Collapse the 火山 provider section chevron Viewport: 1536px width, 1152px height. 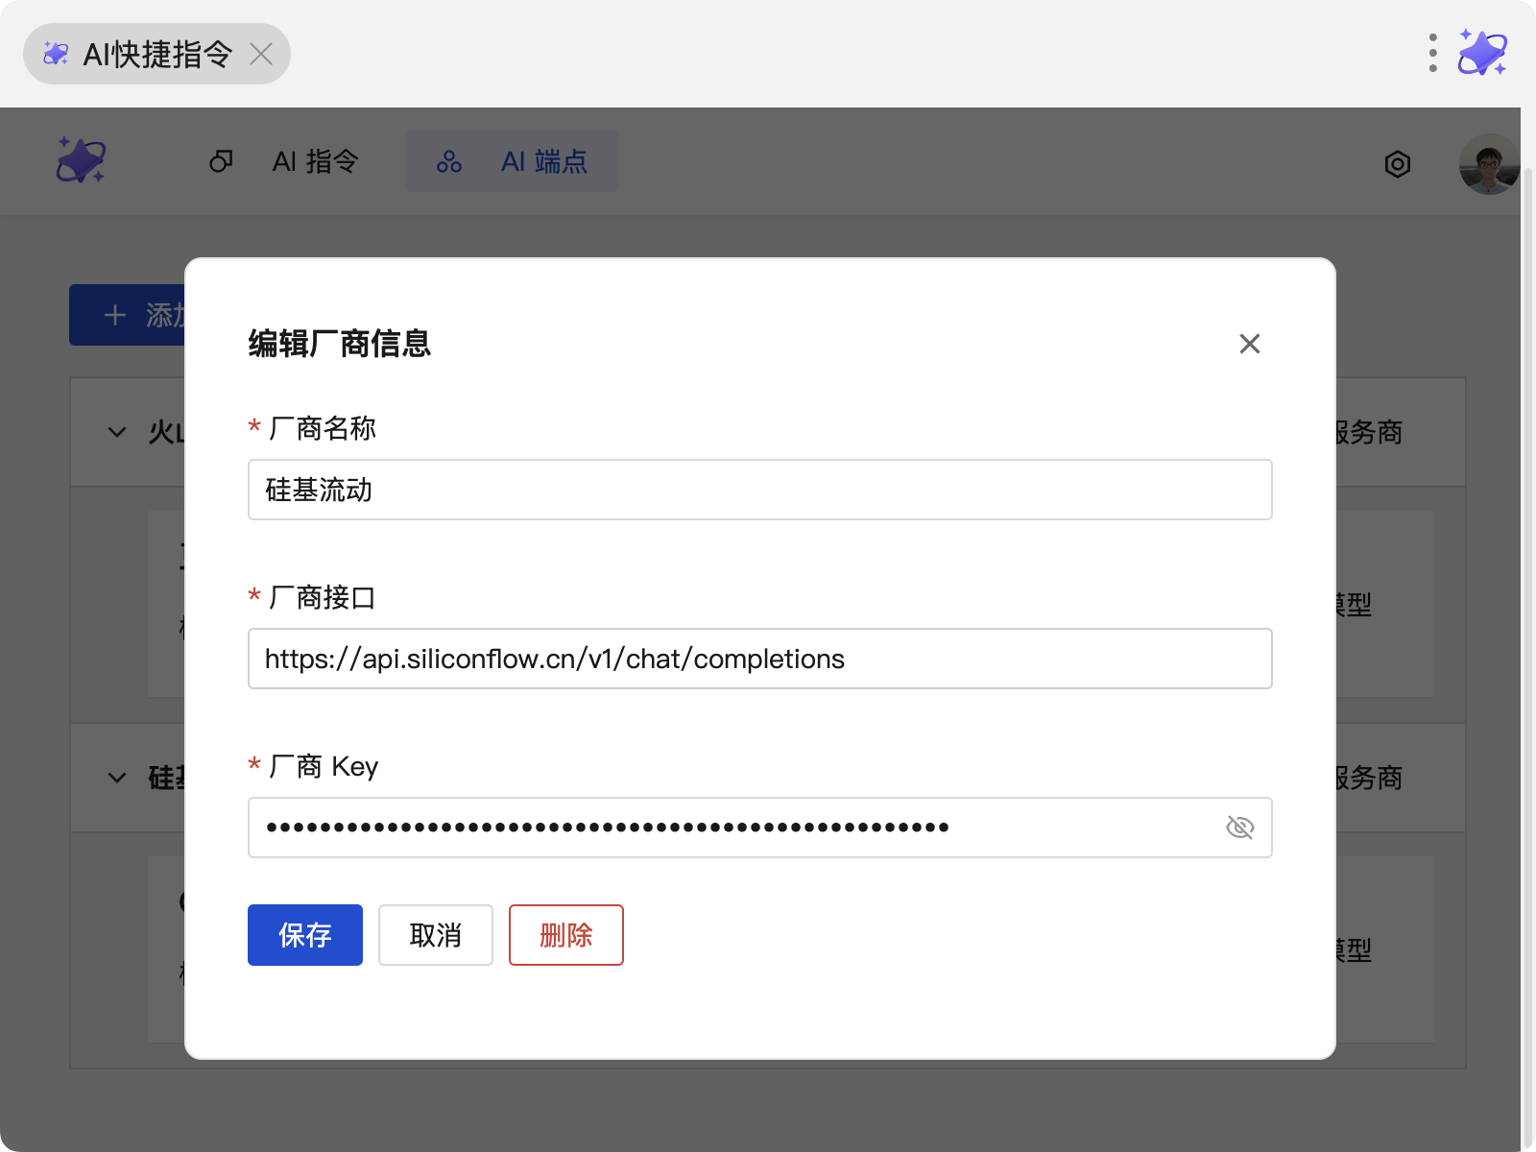pyautogui.click(x=117, y=432)
